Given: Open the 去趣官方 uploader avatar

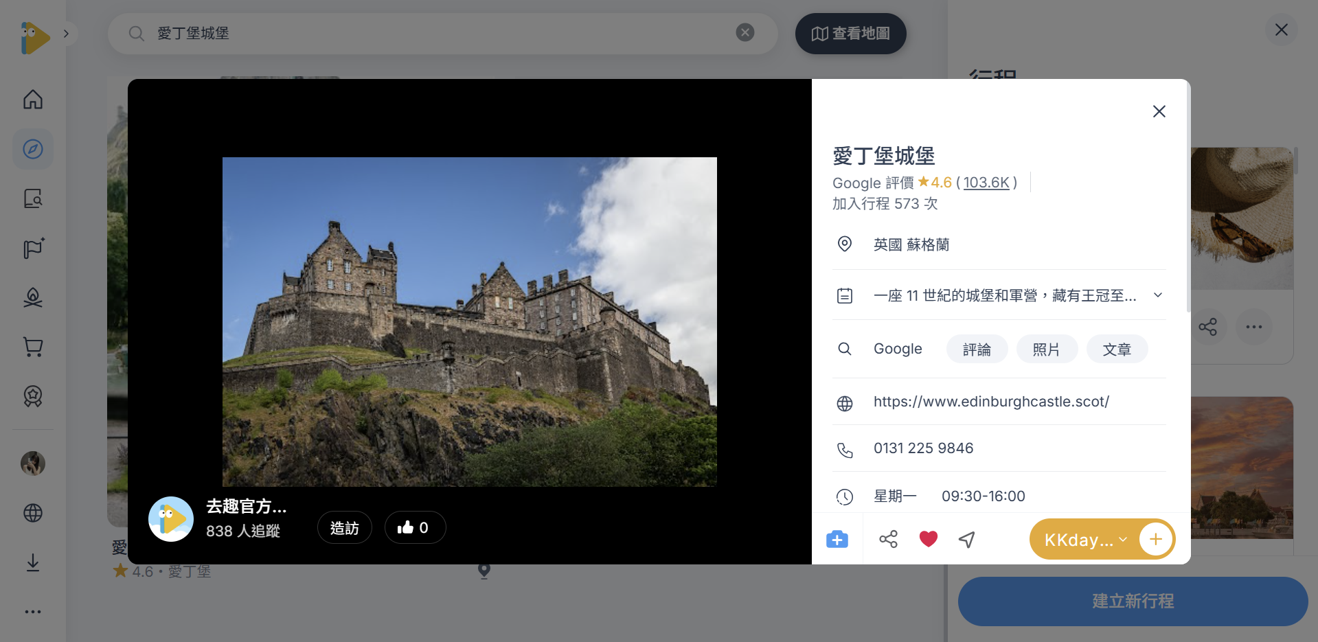Looking at the screenshot, I should point(171,519).
